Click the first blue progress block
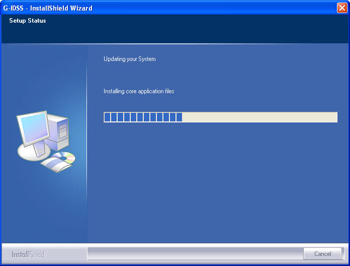This screenshot has width=350, height=266. tap(107, 117)
